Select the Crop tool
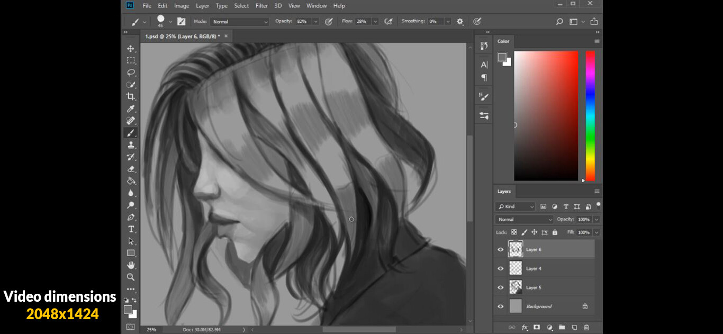The height and width of the screenshot is (334, 723). (x=131, y=96)
